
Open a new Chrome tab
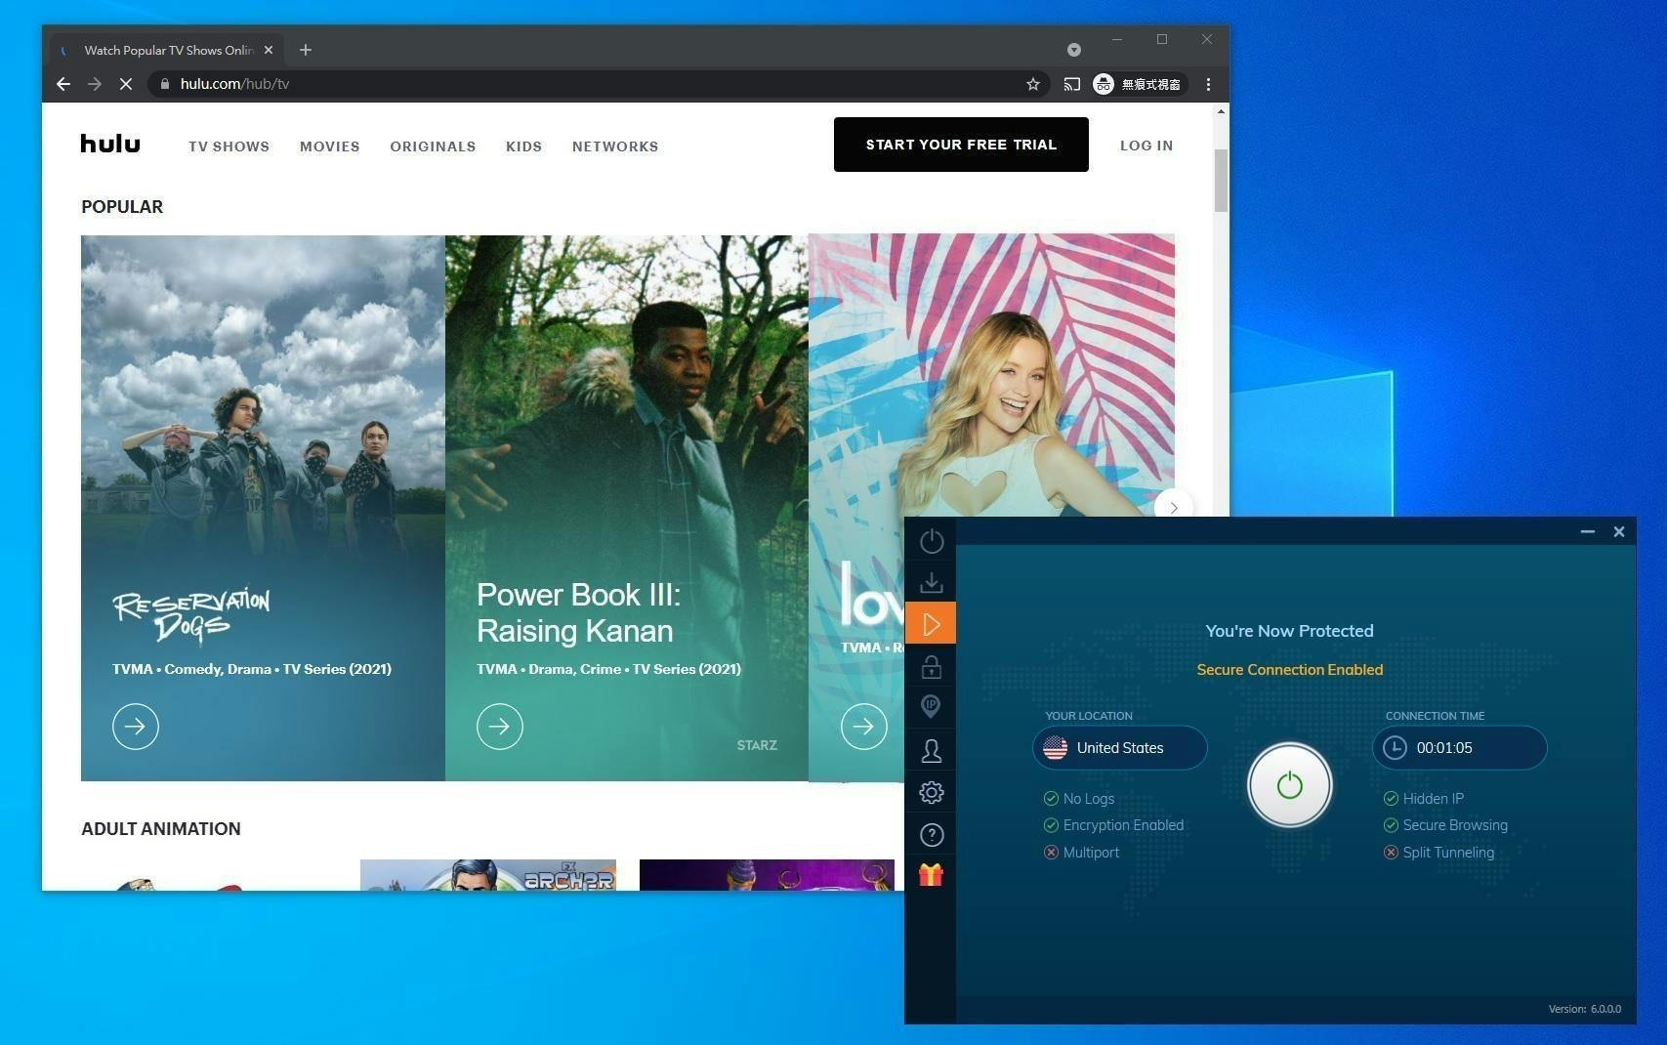(x=306, y=50)
